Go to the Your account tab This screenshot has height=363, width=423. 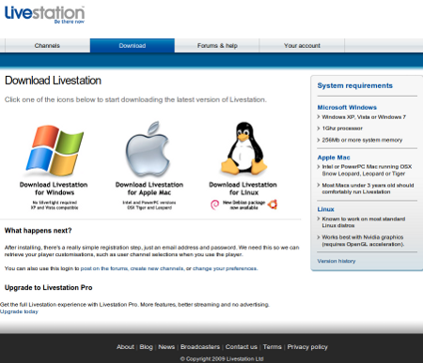(x=302, y=46)
